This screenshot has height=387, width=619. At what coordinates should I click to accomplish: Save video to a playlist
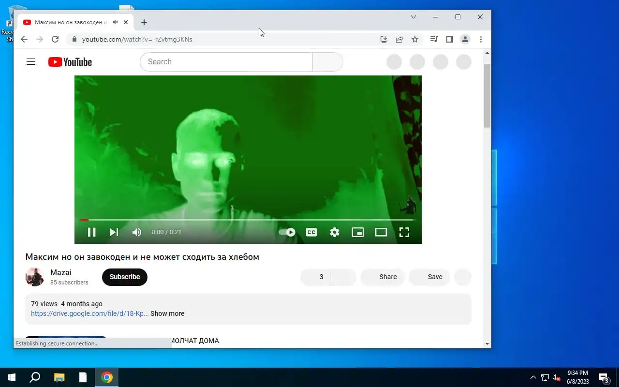tap(429, 277)
